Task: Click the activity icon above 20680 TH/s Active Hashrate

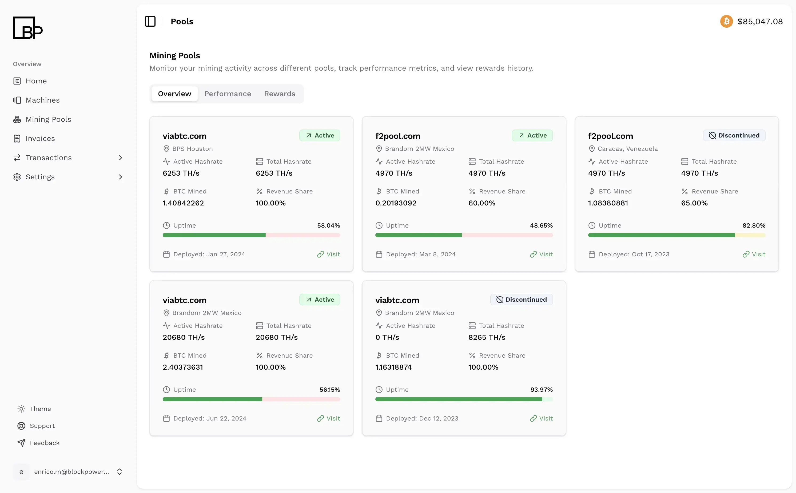Action: (166, 326)
